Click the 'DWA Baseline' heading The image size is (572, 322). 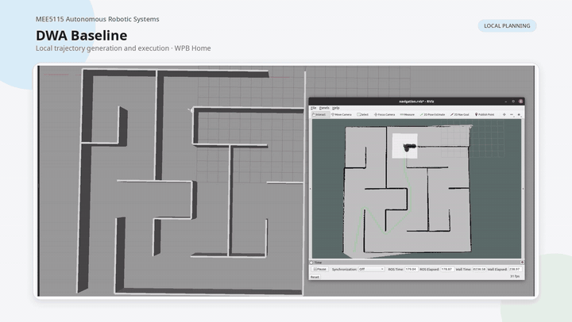[x=82, y=36]
